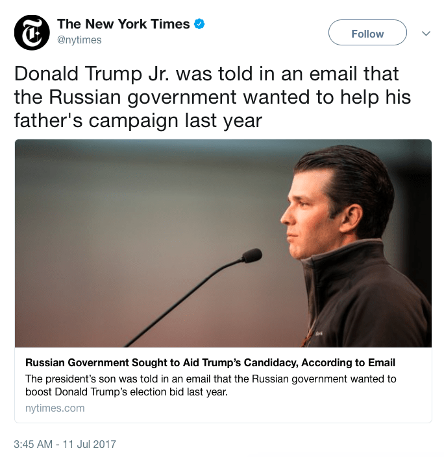Open the nytimes.com domain link
This screenshot has width=444, height=457.
55,408
